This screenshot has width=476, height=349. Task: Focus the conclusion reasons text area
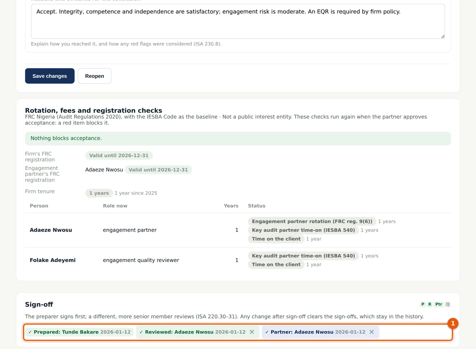[x=238, y=21]
